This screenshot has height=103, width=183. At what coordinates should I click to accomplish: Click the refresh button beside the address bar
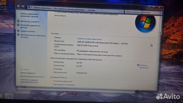coord(122,11)
